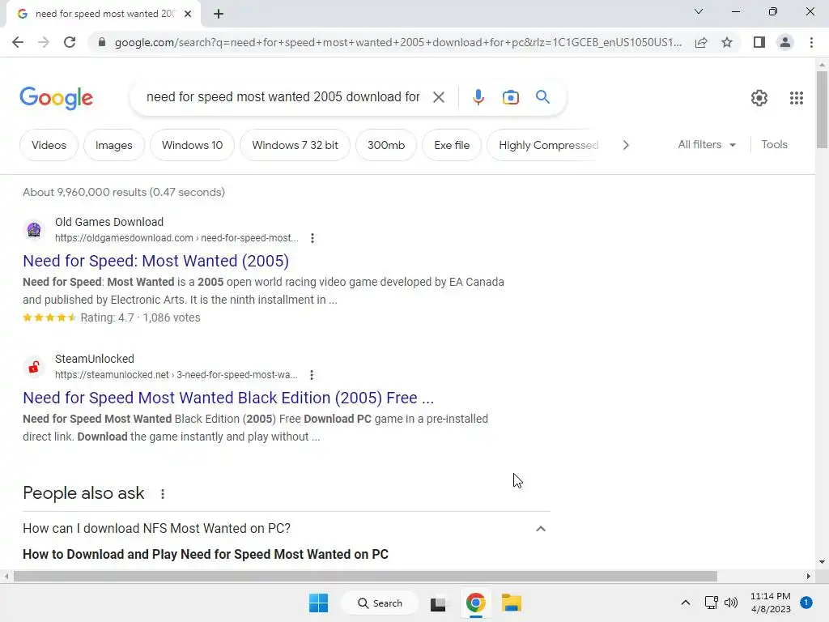Go to the Google homepage logo

tap(57, 98)
